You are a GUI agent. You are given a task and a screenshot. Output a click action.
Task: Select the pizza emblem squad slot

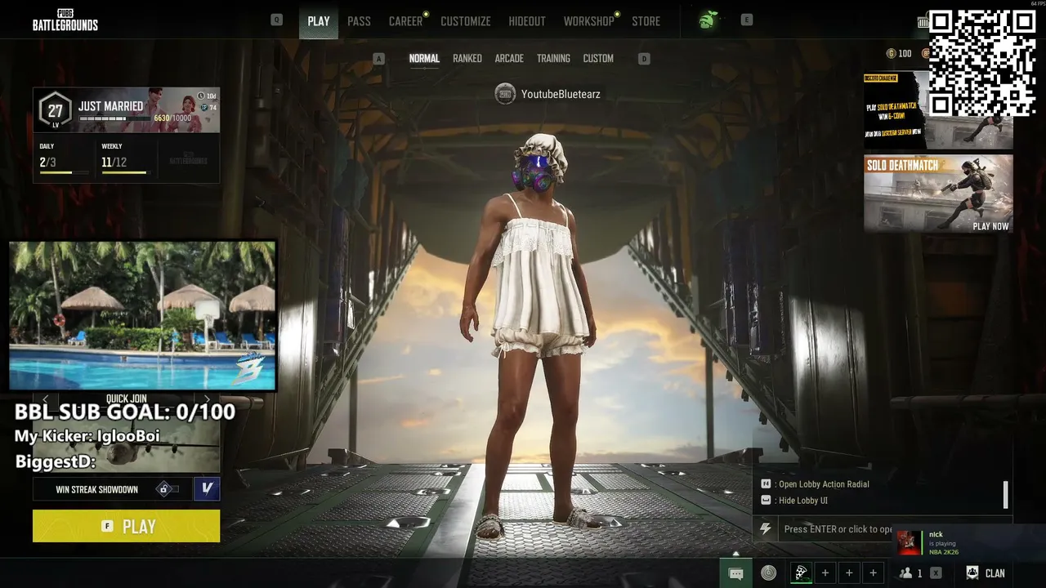pyautogui.click(x=801, y=573)
